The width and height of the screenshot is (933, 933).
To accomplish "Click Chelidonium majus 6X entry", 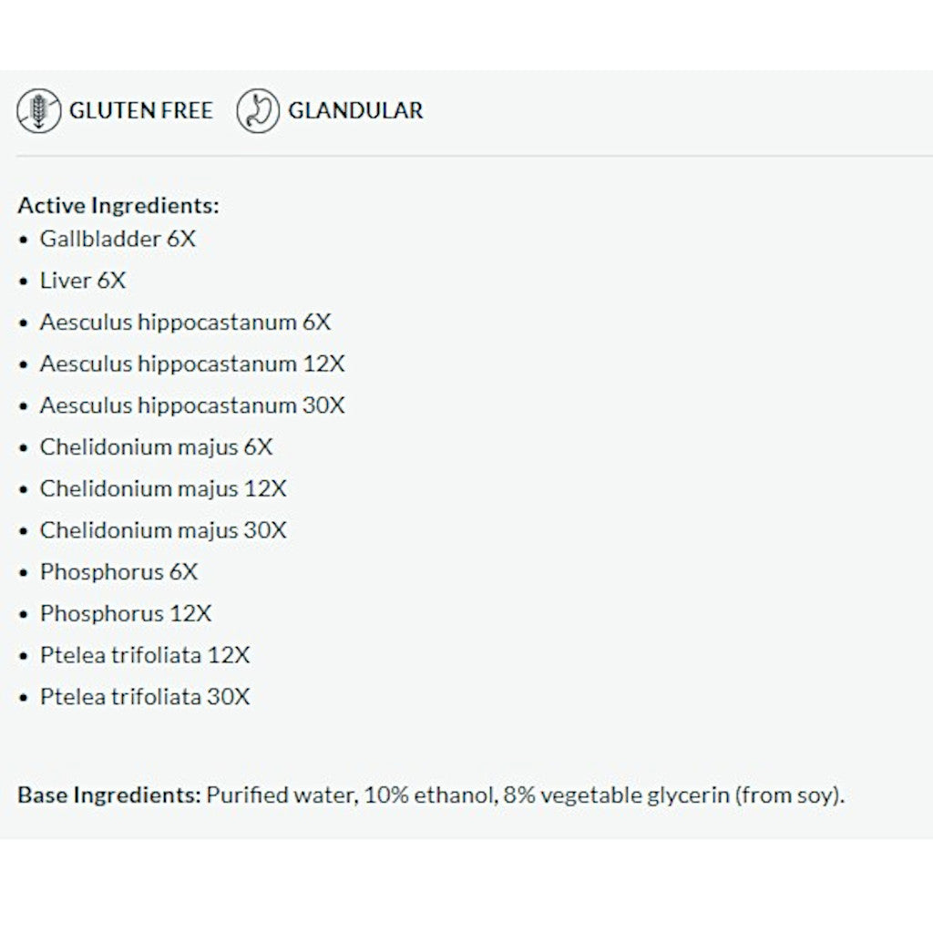I will [156, 447].
